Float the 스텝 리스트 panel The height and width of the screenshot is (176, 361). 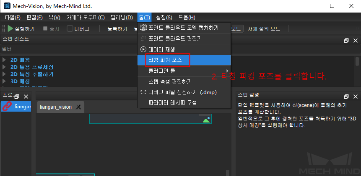pyautogui.click(x=346, y=41)
